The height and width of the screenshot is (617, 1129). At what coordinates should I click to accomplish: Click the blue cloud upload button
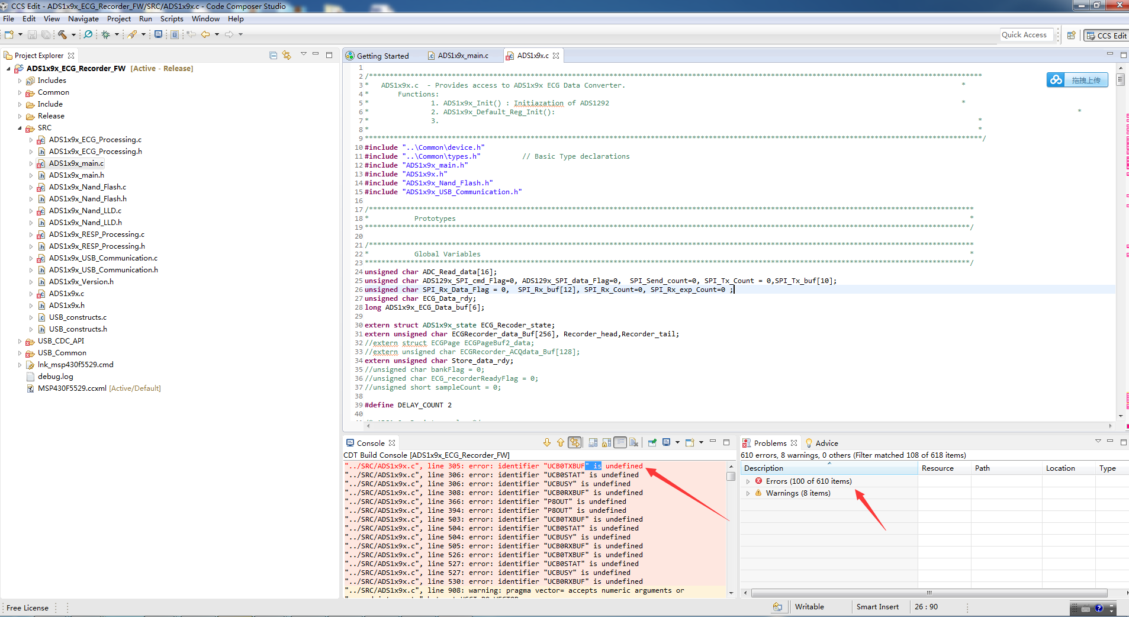coord(1077,80)
